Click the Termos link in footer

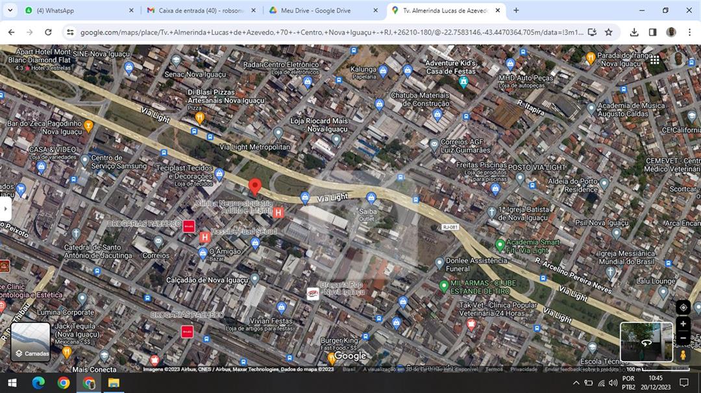point(493,369)
